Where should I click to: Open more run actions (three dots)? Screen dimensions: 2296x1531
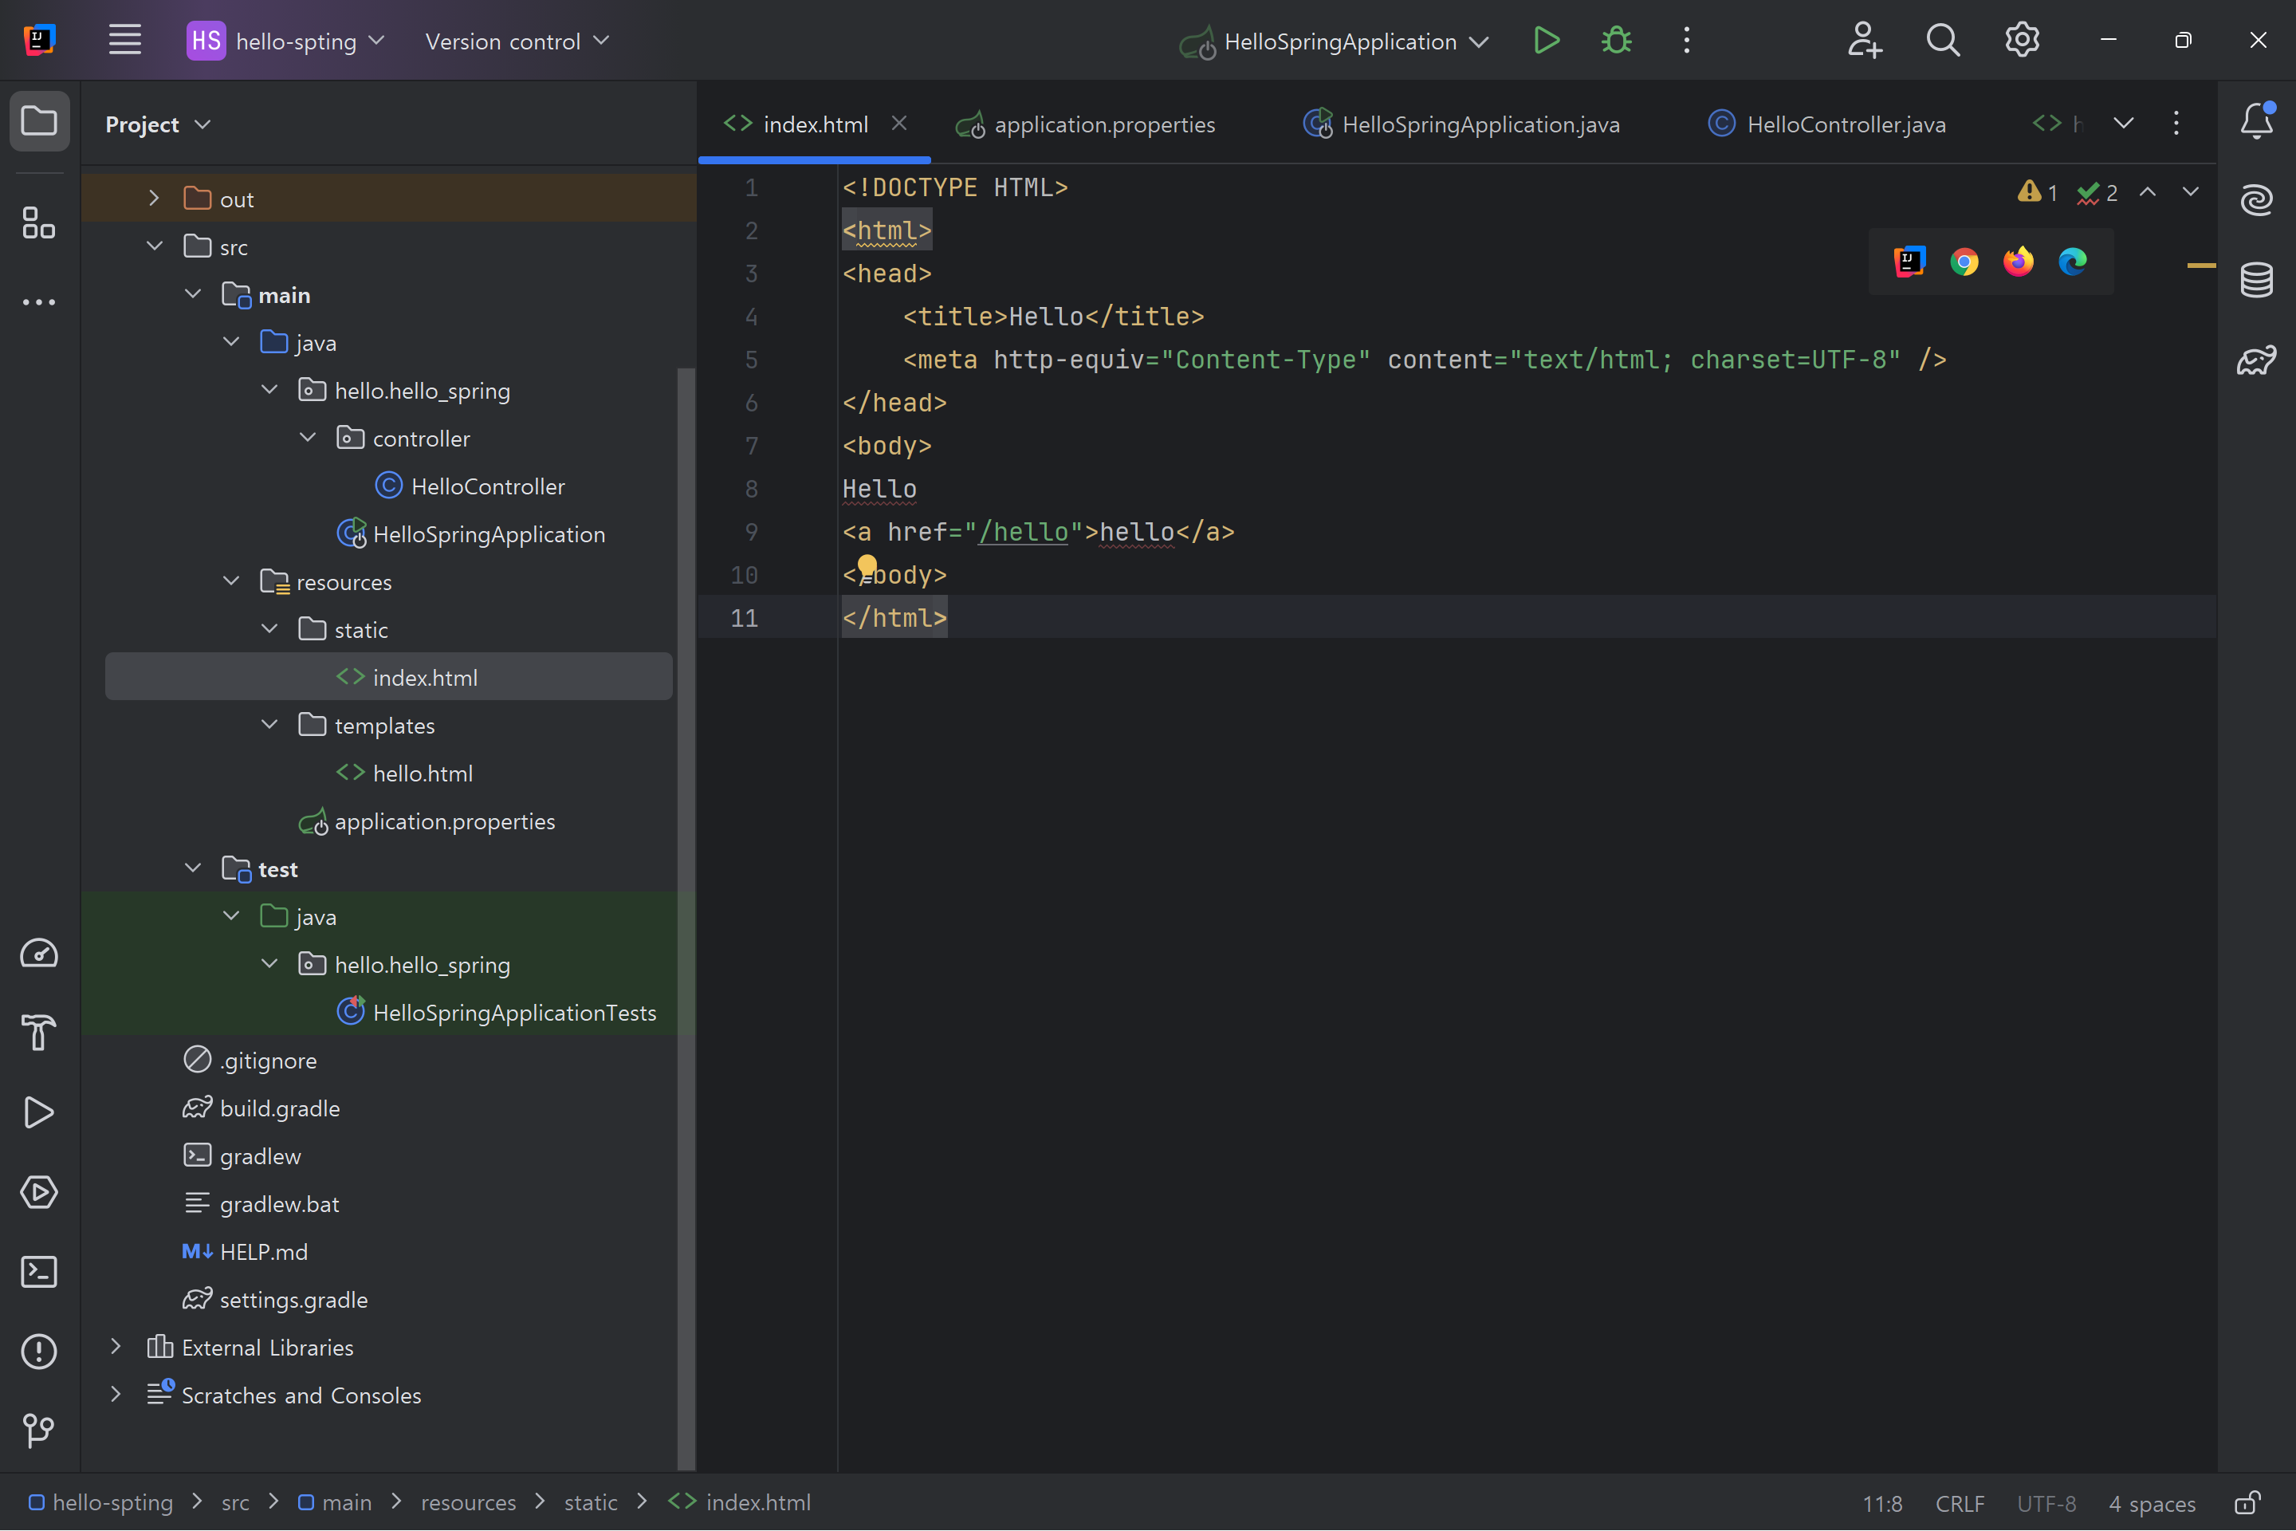click(x=1686, y=40)
